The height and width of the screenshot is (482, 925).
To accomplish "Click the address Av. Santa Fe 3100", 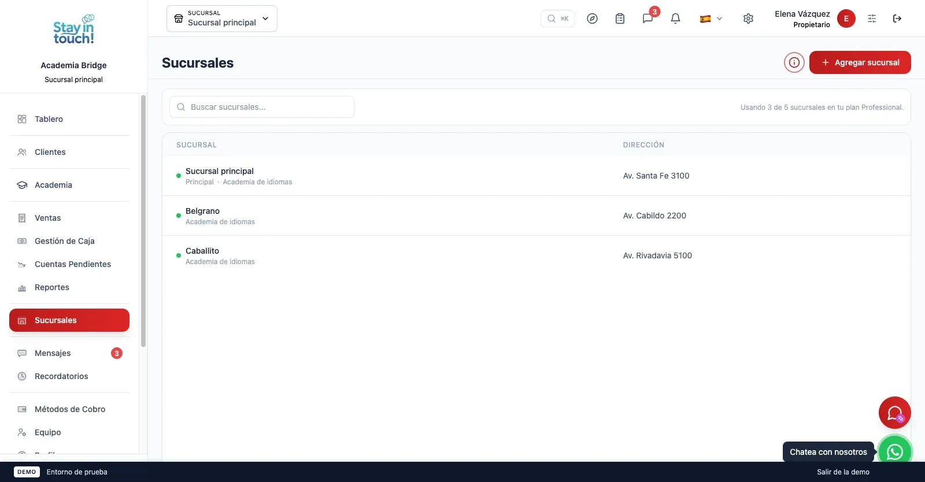I will click(656, 176).
